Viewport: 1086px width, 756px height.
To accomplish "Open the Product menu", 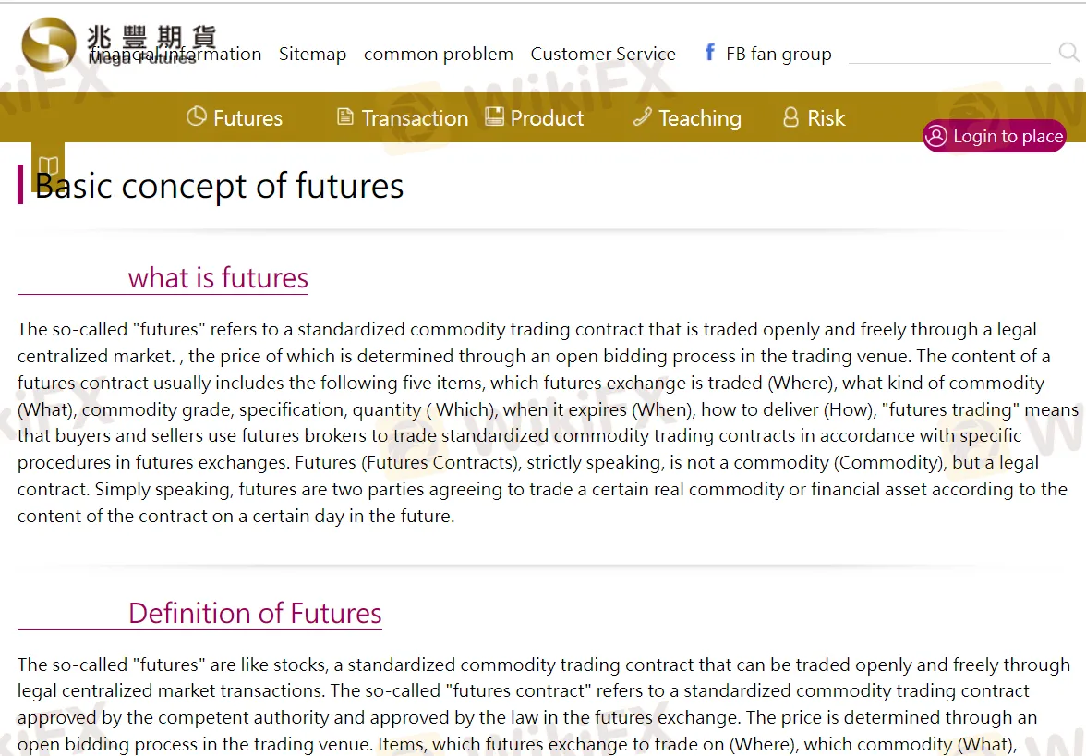I will click(x=547, y=117).
